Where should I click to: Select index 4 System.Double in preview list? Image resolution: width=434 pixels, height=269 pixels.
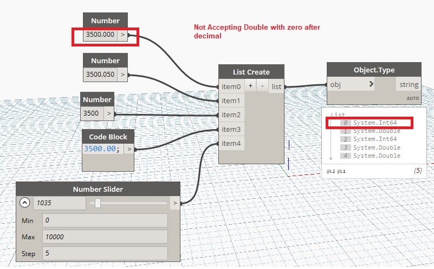pos(371,156)
